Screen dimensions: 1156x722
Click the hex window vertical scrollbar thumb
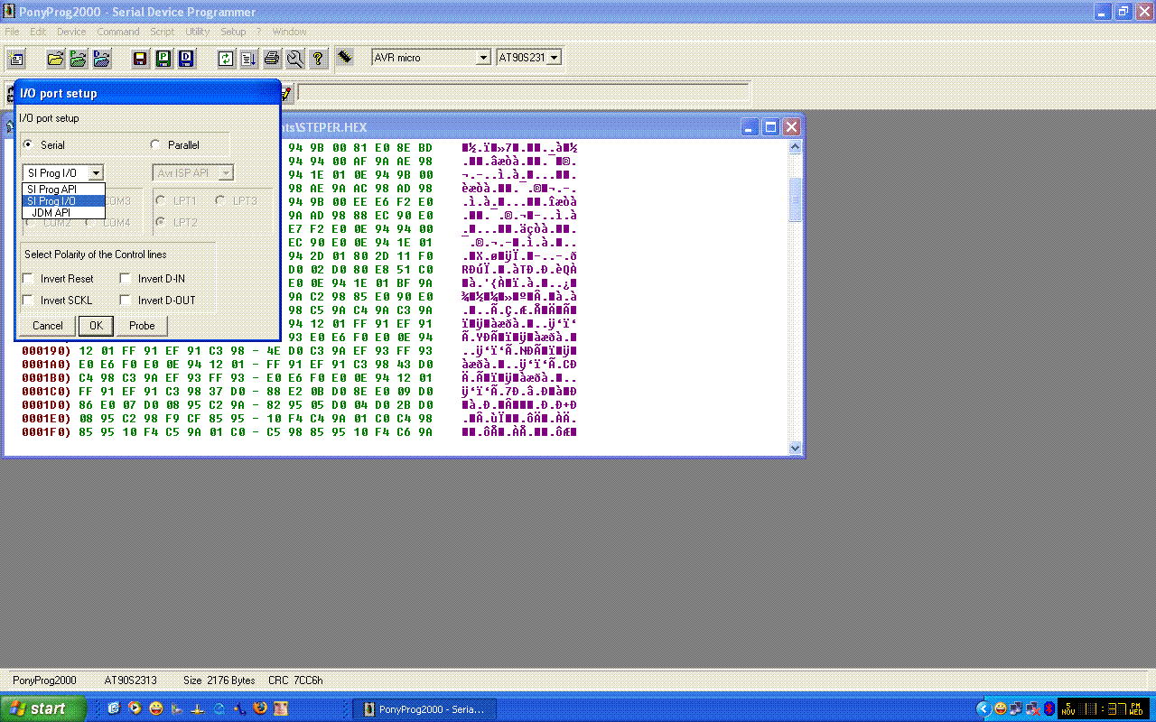(795, 199)
